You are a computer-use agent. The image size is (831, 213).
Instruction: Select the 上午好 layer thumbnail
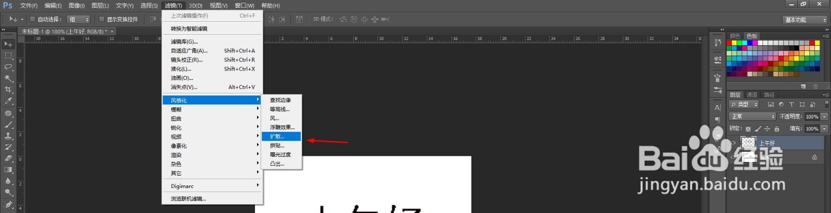click(x=748, y=143)
